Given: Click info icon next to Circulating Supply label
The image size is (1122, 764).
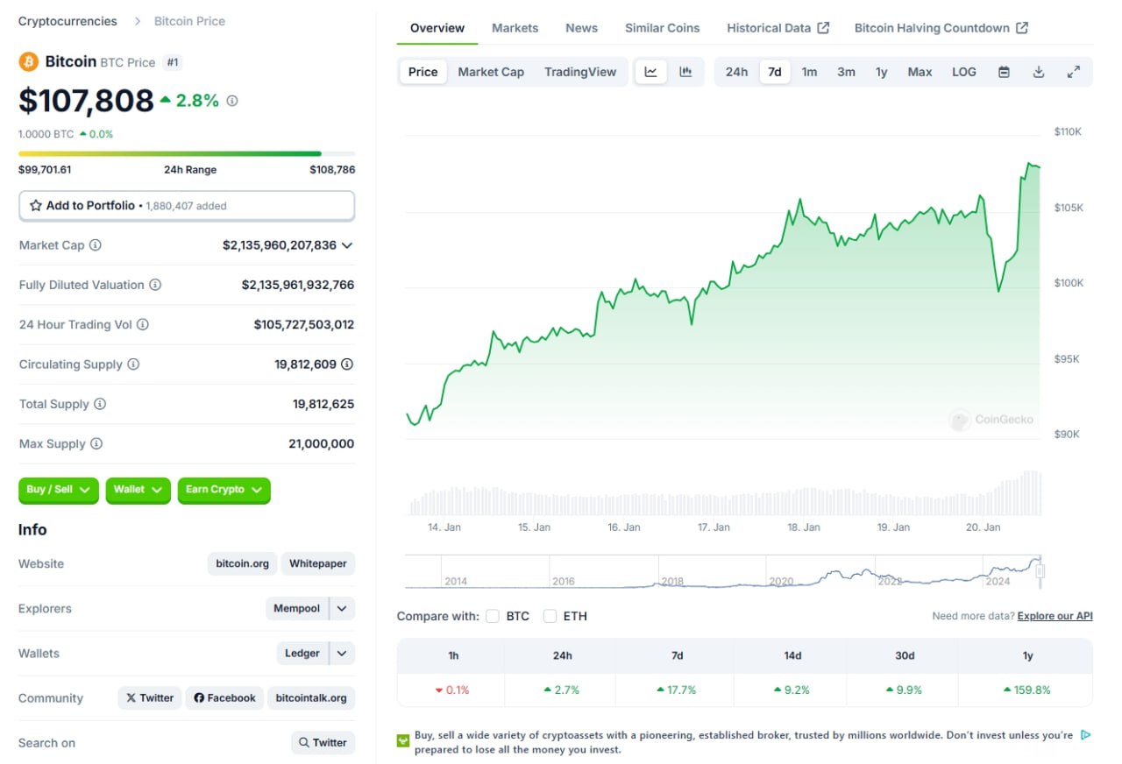Looking at the screenshot, I should (133, 364).
